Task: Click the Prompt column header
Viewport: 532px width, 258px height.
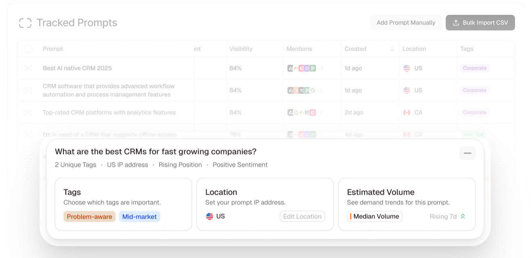Action: [53, 48]
